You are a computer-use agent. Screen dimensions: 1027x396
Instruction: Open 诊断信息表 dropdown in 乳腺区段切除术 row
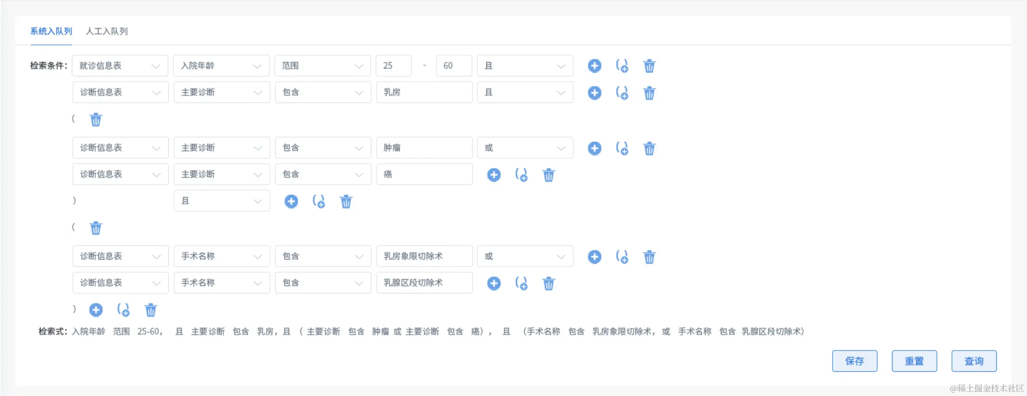[121, 283]
